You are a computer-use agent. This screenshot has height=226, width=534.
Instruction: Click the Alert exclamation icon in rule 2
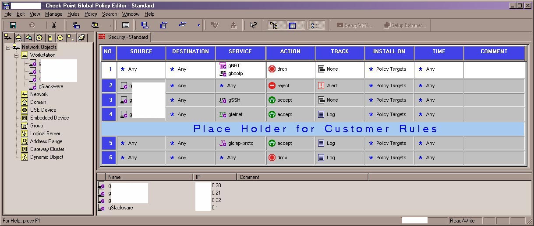pos(322,86)
